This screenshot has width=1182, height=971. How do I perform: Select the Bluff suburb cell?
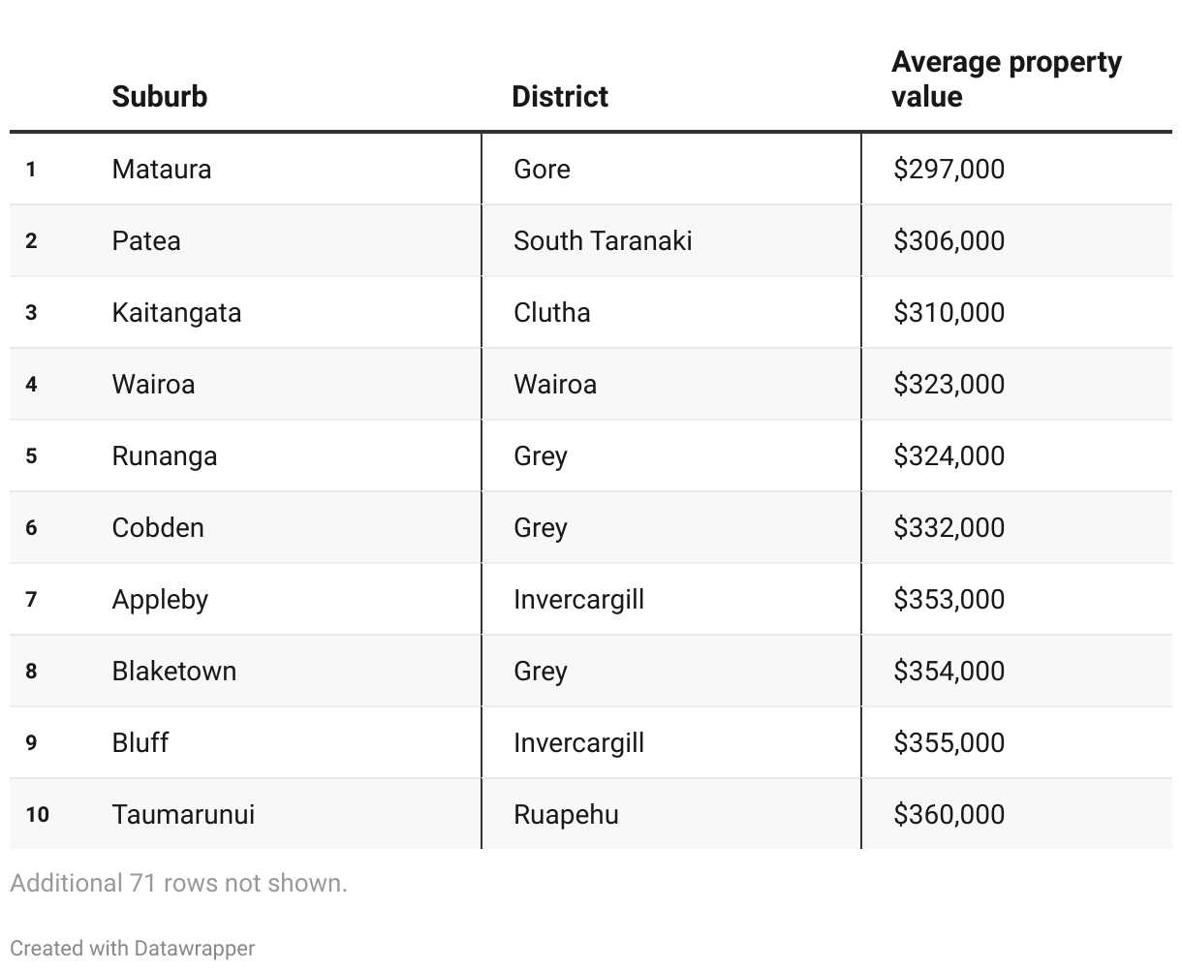(x=140, y=742)
